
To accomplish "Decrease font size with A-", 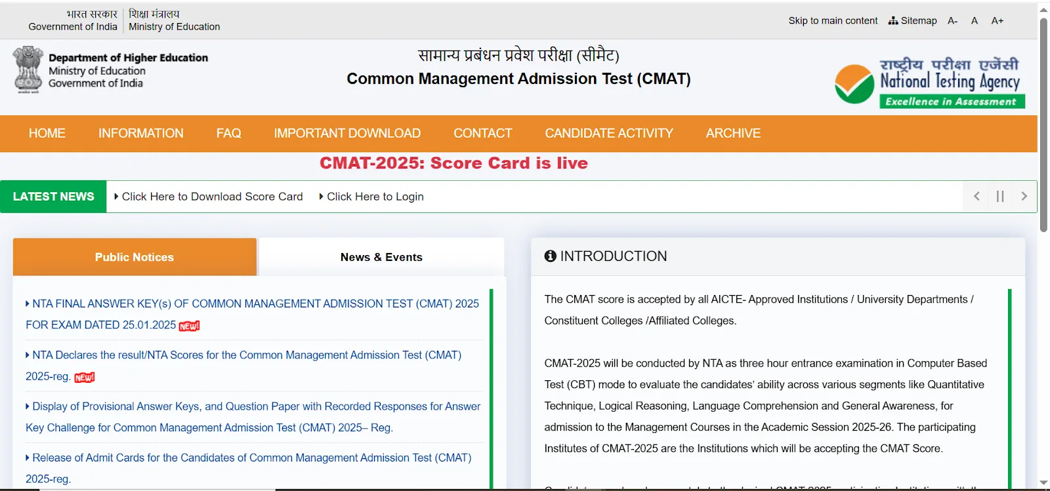I will click(953, 20).
